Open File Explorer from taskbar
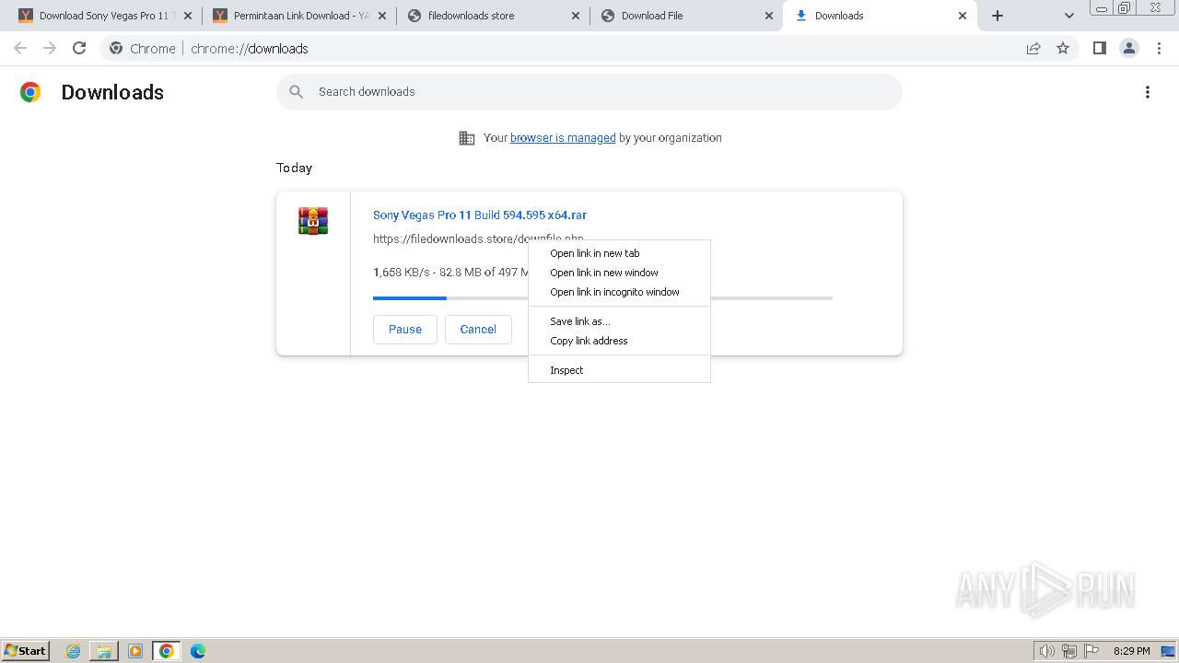This screenshot has height=663, width=1179. (x=104, y=651)
